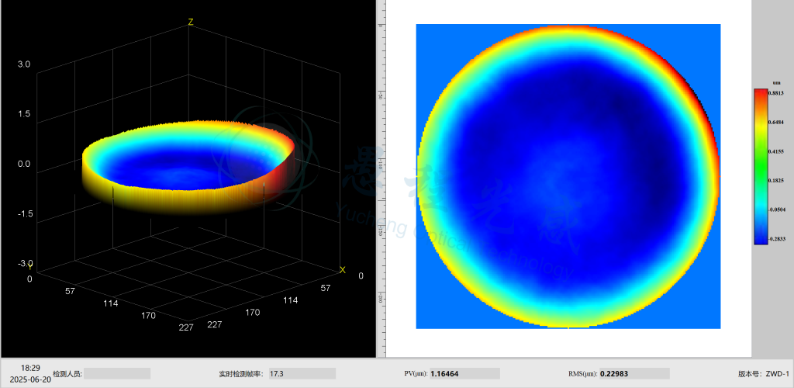Click the RMS(μm) label
794x388 pixels.
click(583, 374)
